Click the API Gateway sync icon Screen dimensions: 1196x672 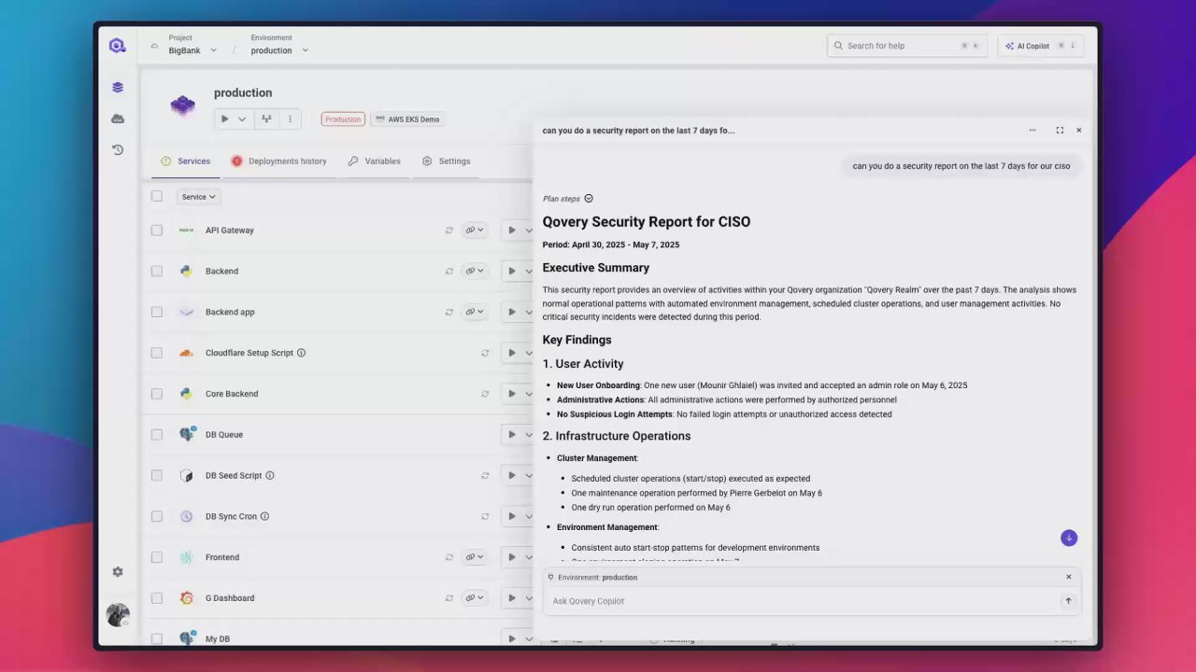449,231
